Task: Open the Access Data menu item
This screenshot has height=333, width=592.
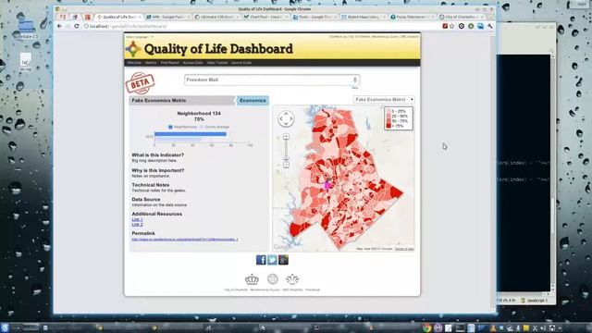Action: [192, 63]
